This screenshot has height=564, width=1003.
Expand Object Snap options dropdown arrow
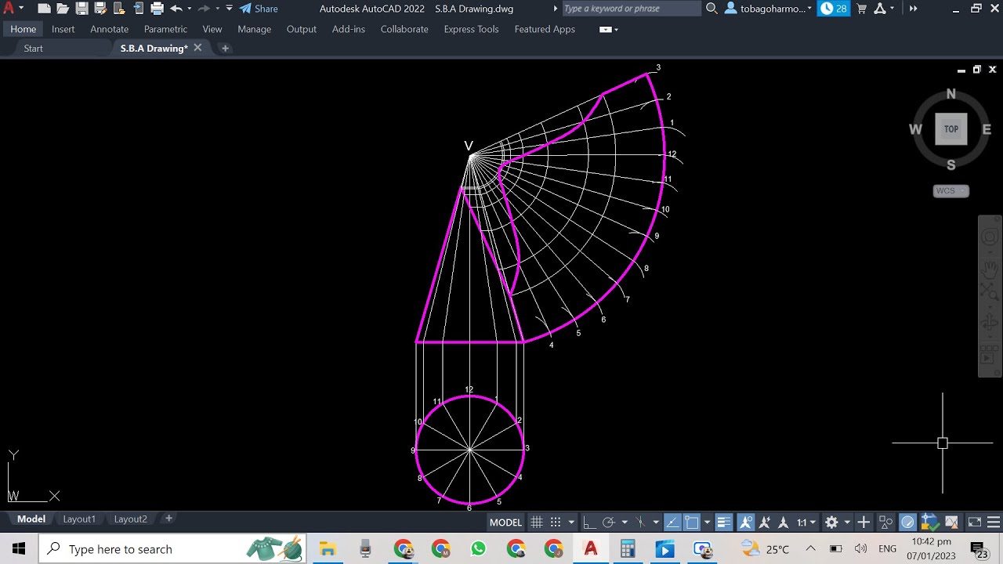[x=707, y=522]
